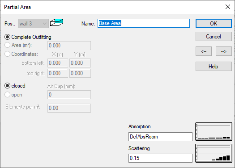Screen dimensions: 235x168
Task: Open the scattering spectrum graph thumbnail
Action: [x=214, y=153]
